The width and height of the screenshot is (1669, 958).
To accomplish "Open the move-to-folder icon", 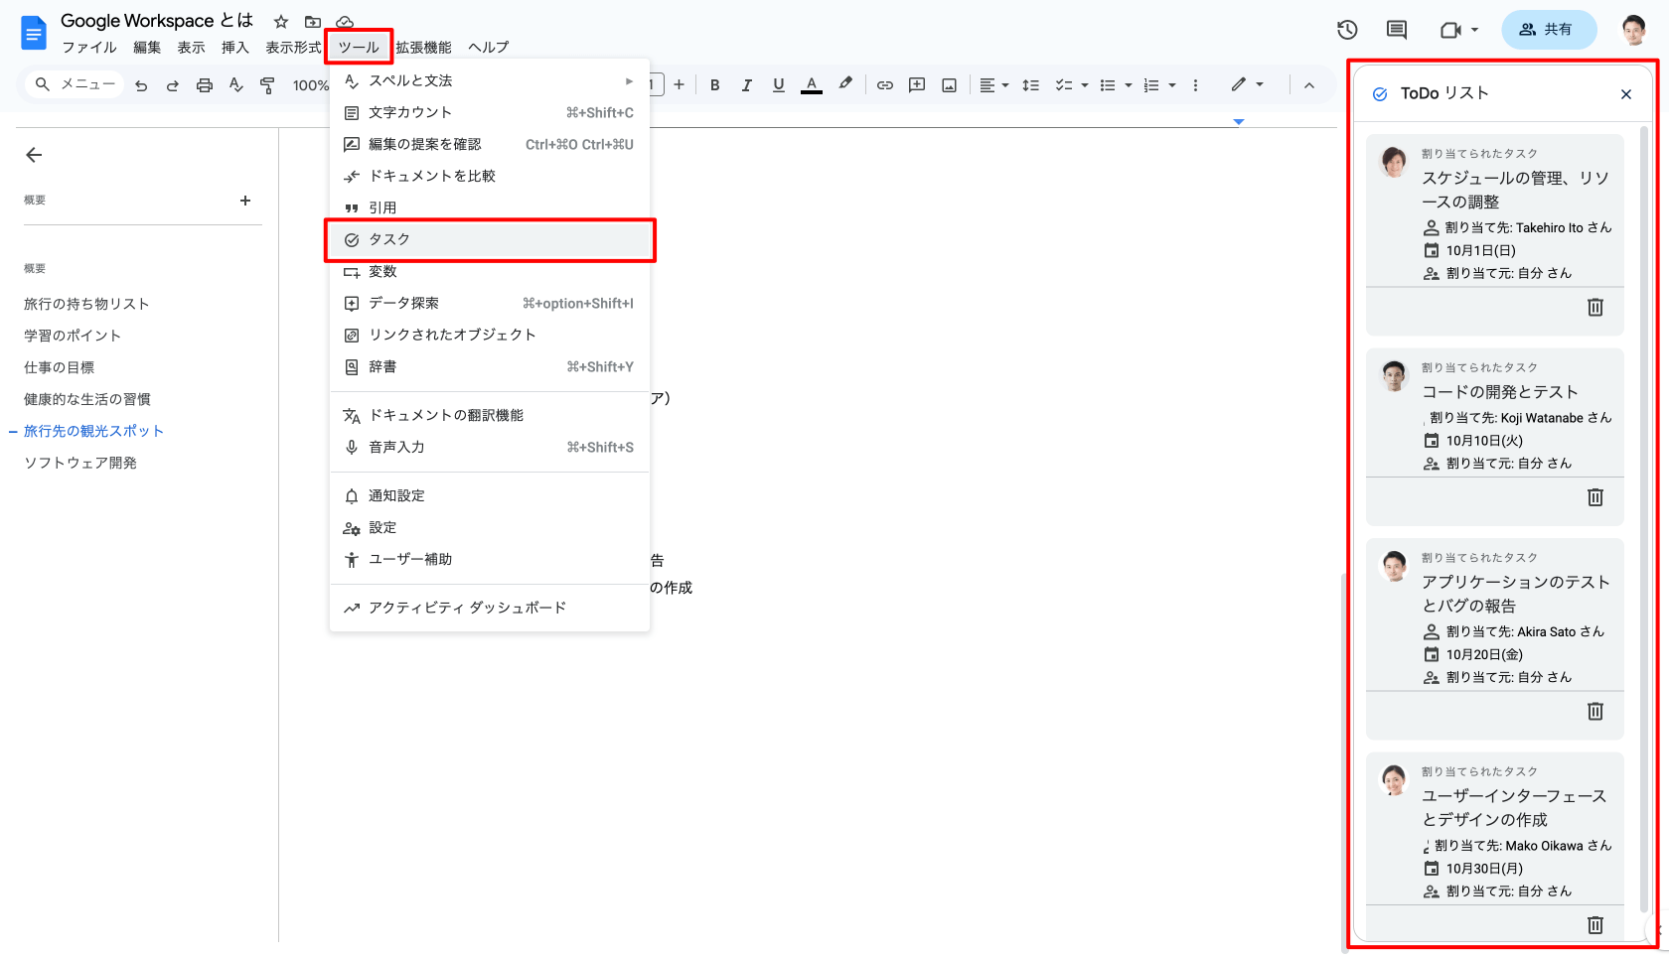I will coord(313,22).
